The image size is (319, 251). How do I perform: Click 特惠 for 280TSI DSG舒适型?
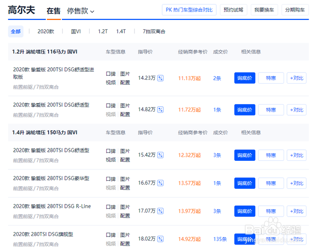(271, 155)
